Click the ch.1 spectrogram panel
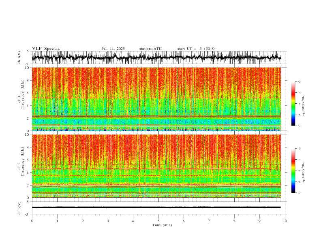 click(x=156, y=99)
